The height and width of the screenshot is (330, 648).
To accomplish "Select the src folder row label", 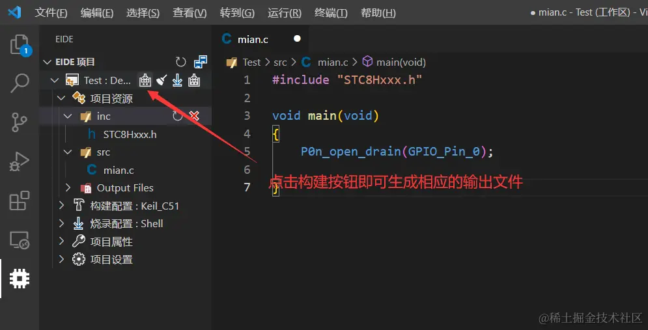I will pyautogui.click(x=104, y=152).
